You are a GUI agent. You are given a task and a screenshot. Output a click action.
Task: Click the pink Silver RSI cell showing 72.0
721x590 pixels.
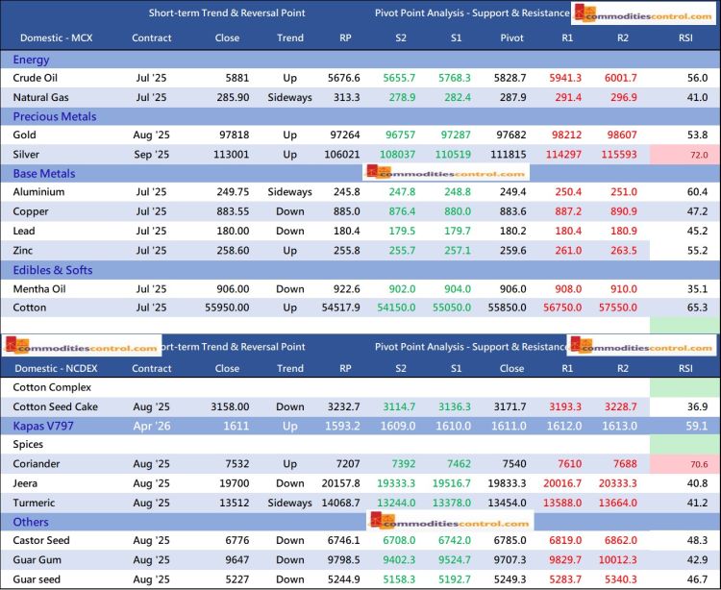(x=684, y=155)
